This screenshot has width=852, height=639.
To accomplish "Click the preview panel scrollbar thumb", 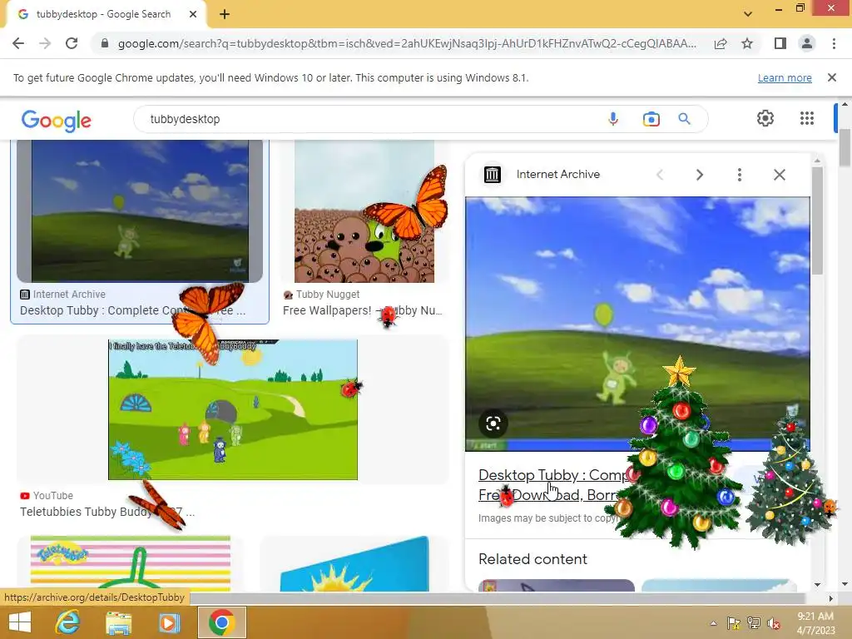I will click(x=817, y=220).
